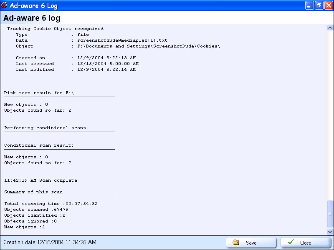Click 'Disk scan result for F:\' heading
334x250 pixels.
click(39, 93)
